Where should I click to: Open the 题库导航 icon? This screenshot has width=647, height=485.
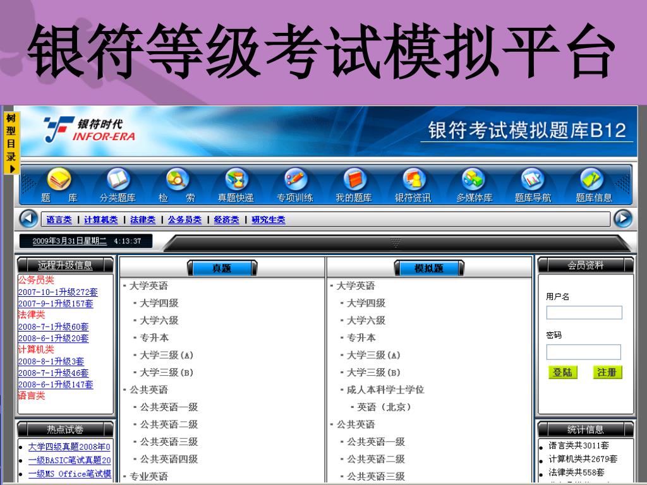532,179
